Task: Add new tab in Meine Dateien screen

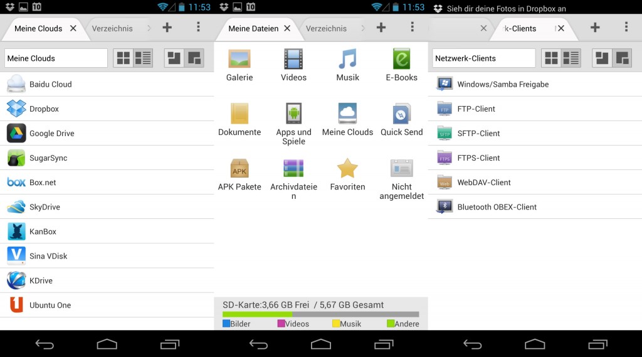Action: pyautogui.click(x=381, y=28)
